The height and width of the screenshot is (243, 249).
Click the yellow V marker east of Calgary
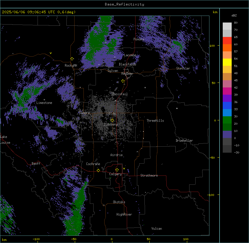tap(124, 169)
